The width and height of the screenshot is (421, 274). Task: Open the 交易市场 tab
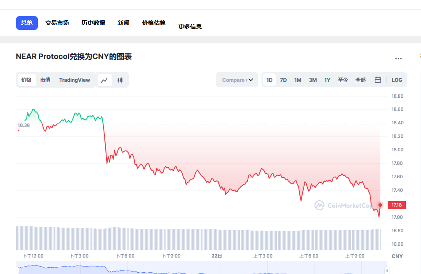coord(57,23)
